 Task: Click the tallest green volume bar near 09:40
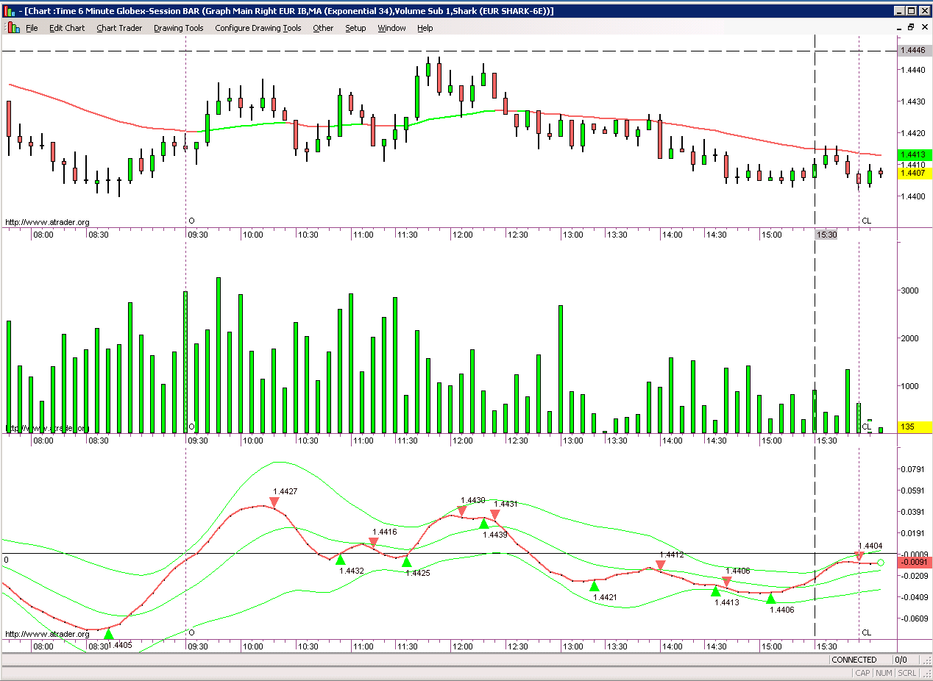point(219,355)
